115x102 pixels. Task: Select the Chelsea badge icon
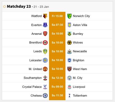pos(45,96)
